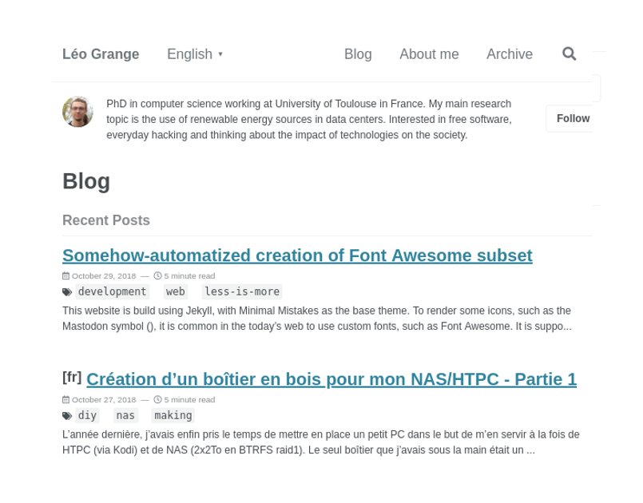
Task: Click the clock icon on the NAS/HTPC post
Action: pyautogui.click(x=157, y=399)
